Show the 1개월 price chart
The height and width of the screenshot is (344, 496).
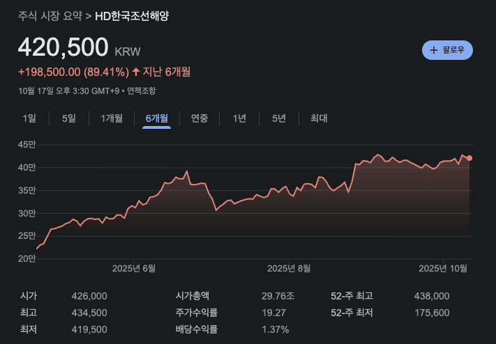pyautogui.click(x=112, y=118)
